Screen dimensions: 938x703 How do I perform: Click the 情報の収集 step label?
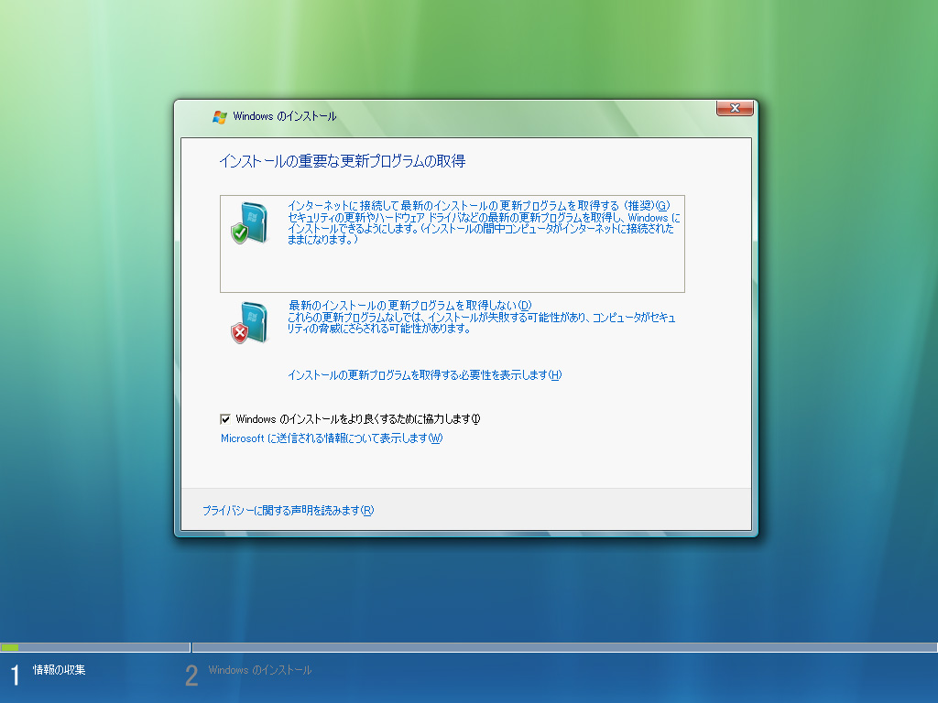point(60,670)
